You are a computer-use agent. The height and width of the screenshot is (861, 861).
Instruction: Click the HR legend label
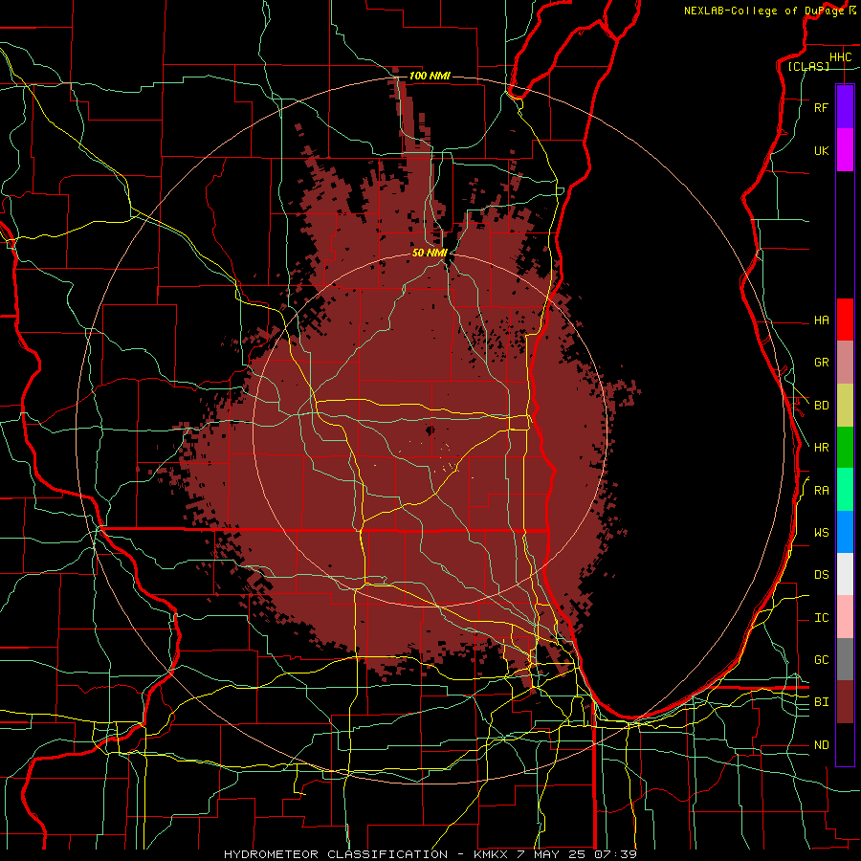821,448
